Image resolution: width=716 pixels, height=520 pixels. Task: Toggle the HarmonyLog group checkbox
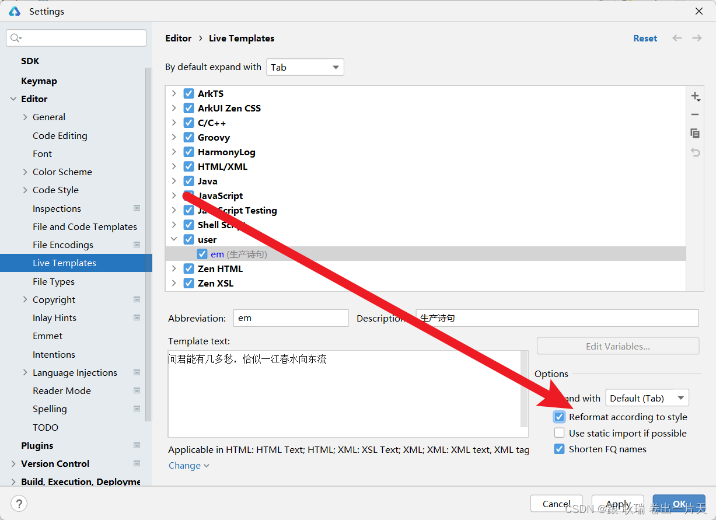coord(188,152)
